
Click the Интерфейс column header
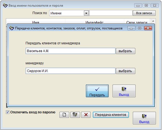pos(94,22)
